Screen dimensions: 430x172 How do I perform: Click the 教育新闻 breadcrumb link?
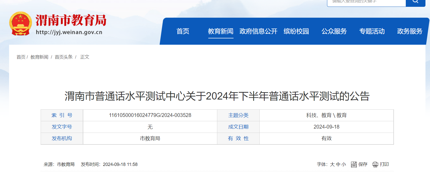39,57
